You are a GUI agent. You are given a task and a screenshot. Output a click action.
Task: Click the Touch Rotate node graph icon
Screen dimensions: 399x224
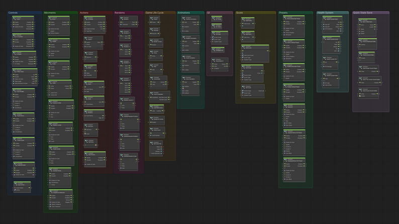[x=14, y=91]
